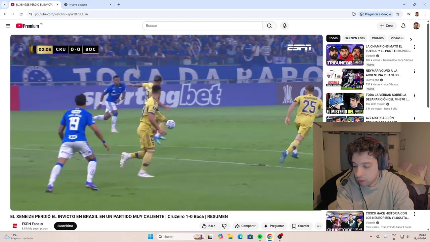This screenshot has height=242, width=430.
Task: Open more actions three-dot menu under video
Action: point(318,226)
